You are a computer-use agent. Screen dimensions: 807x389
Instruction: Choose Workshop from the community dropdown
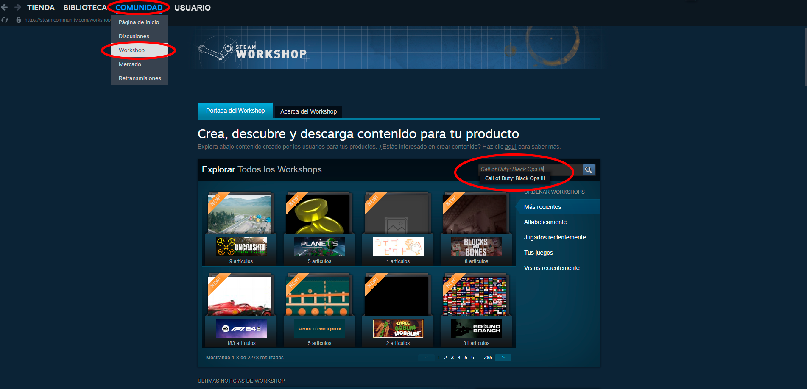click(x=132, y=50)
